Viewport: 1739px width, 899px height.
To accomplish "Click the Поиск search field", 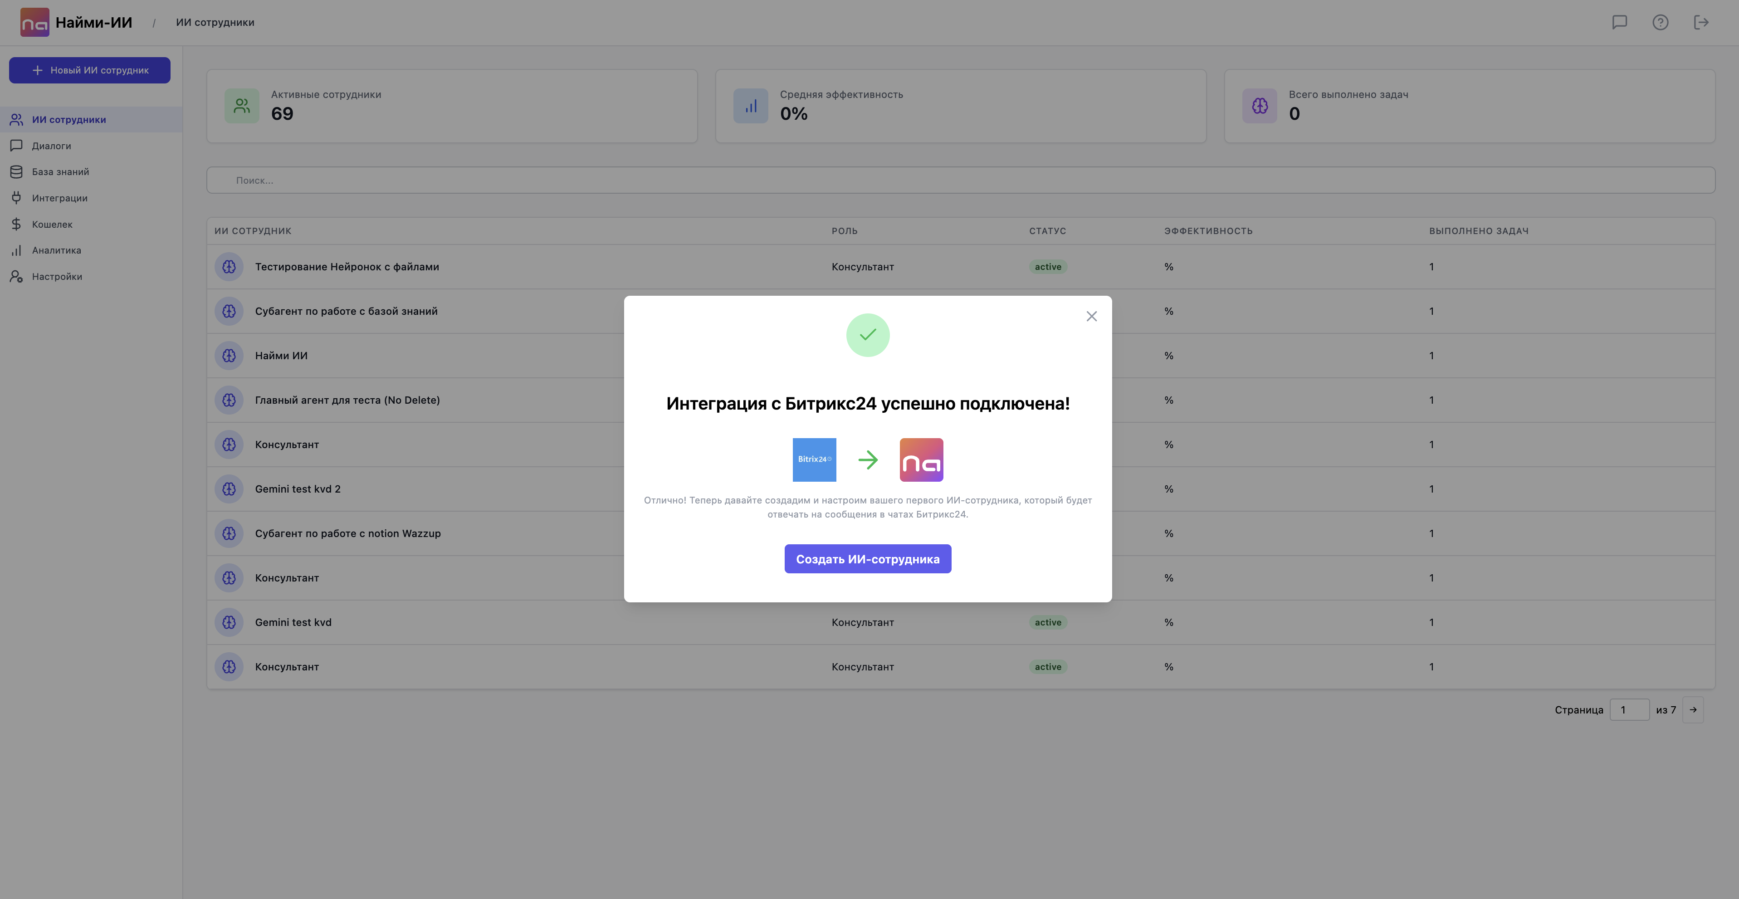I will (x=960, y=180).
